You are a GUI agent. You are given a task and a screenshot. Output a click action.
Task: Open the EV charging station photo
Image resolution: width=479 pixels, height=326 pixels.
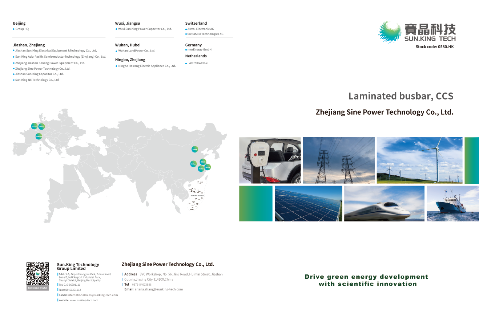click(270, 160)
